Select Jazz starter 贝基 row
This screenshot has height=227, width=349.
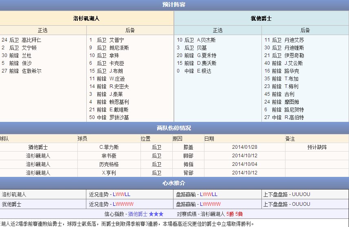192,48
